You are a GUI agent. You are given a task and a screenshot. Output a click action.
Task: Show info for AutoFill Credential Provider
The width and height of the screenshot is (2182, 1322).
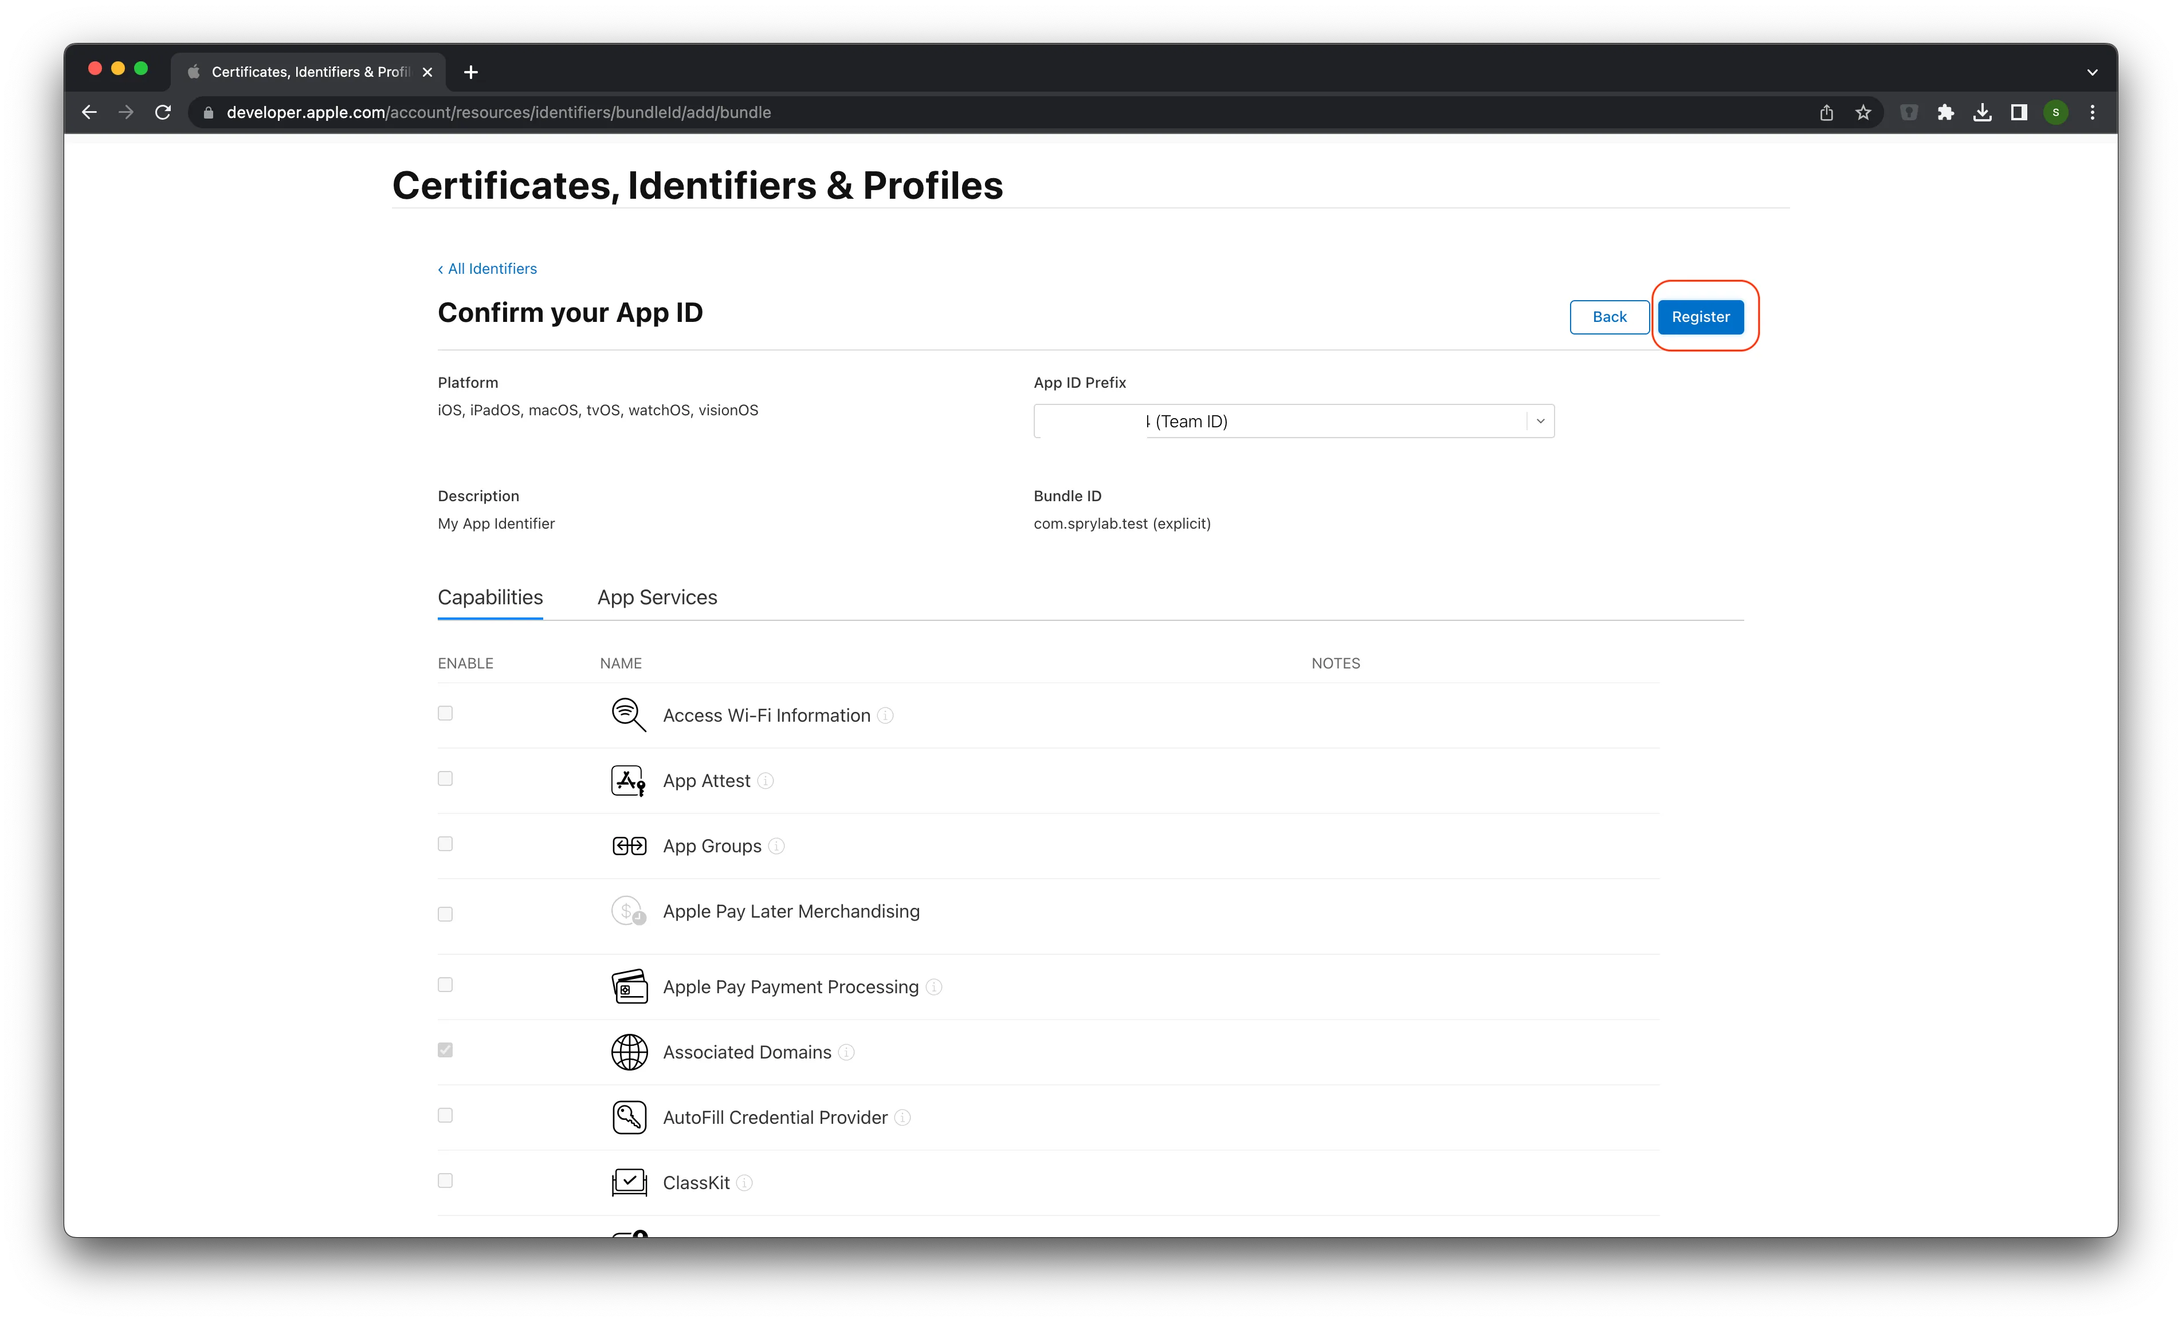pos(901,1118)
